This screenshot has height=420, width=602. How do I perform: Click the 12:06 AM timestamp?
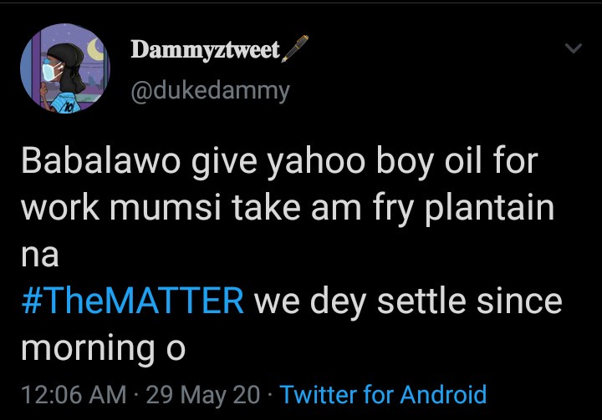click(74, 393)
